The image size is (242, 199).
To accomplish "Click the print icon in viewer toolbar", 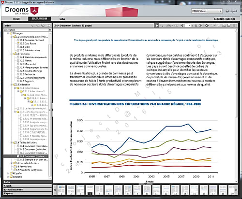I will (x=224, y=26).
